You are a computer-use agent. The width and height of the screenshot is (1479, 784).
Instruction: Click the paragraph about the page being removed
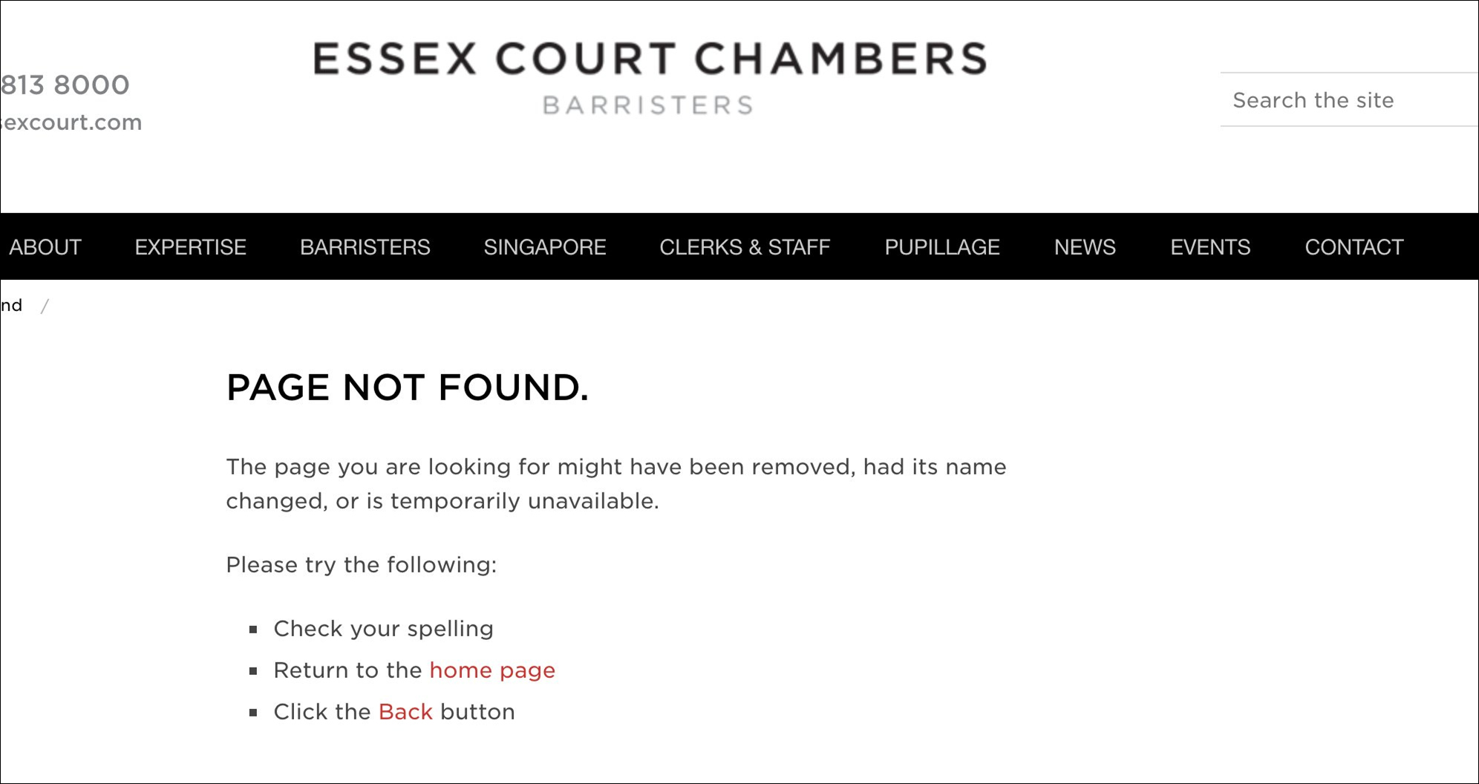616,483
